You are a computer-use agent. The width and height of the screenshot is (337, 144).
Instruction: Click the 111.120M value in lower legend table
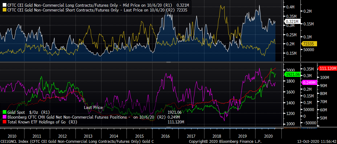(x=176, y=122)
